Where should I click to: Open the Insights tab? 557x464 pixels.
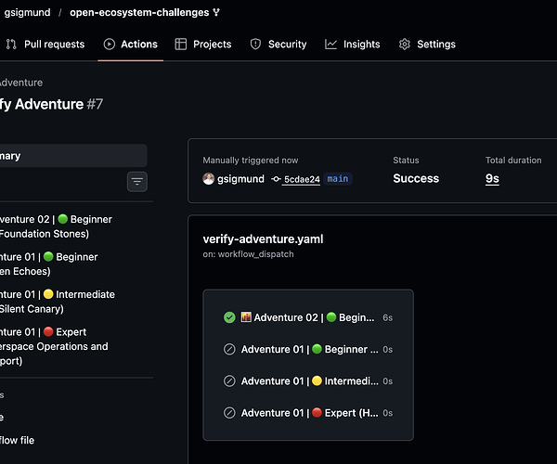[353, 44]
